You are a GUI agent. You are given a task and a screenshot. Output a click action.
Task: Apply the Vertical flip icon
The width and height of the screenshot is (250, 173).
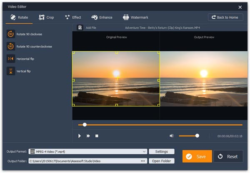point(10,71)
